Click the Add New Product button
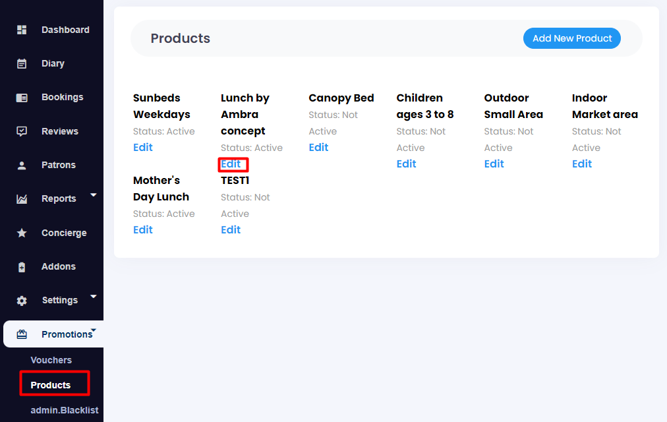The width and height of the screenshot is (667, 422). coord(572,38)
